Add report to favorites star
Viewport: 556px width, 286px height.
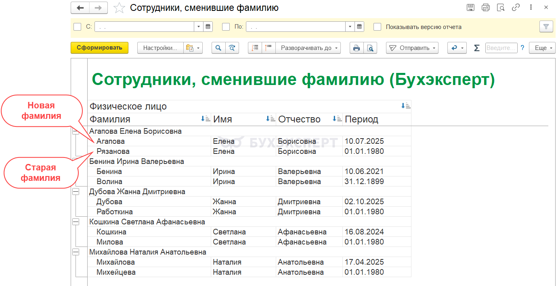[119, 8]
